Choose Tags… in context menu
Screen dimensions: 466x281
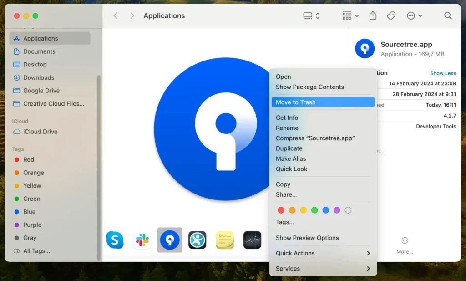pyautogui.click(x=323, y=222)
